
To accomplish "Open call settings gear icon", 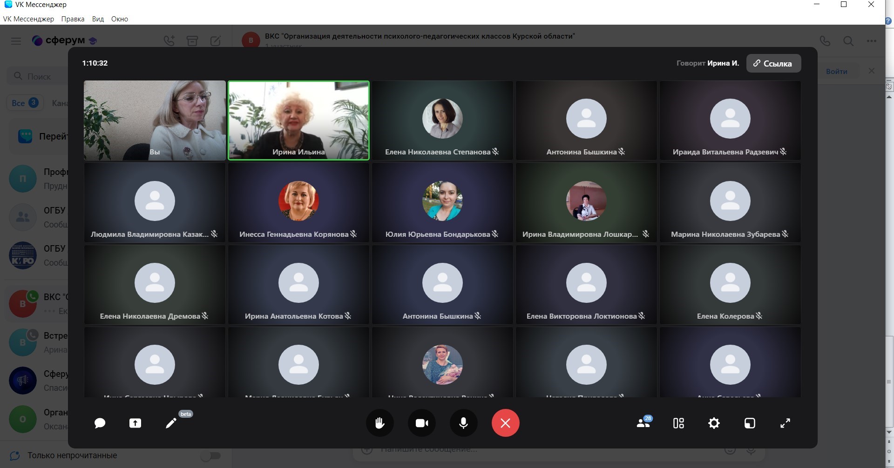I will point(714,423).
